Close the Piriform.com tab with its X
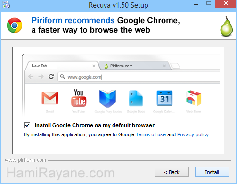 tap(164, 66)
